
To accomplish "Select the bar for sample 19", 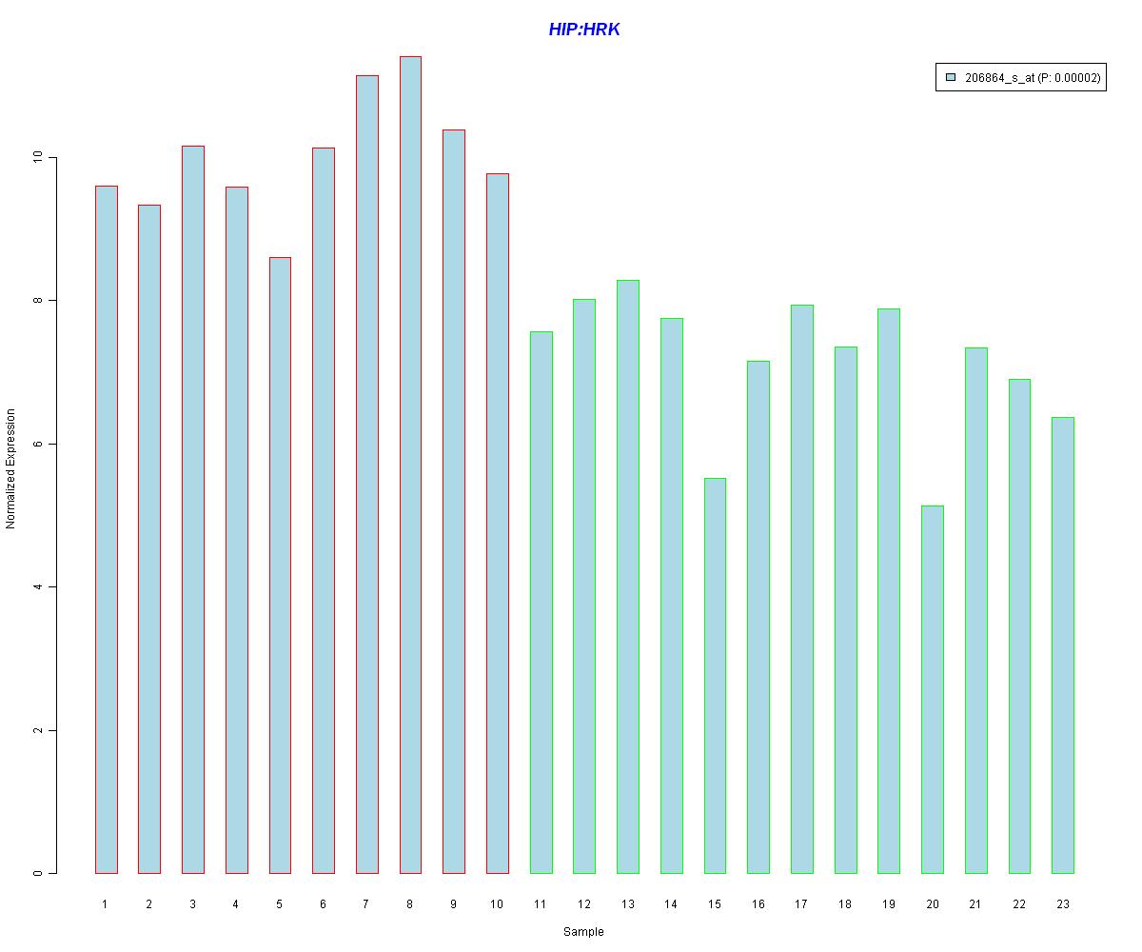I will pyautogui.click(x=889, y=590).
